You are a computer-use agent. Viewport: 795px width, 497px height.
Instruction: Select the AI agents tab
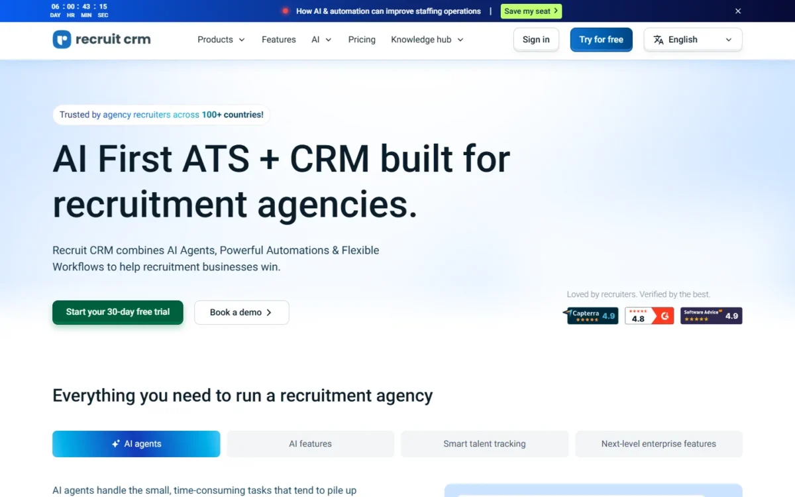tap(136, 444)
